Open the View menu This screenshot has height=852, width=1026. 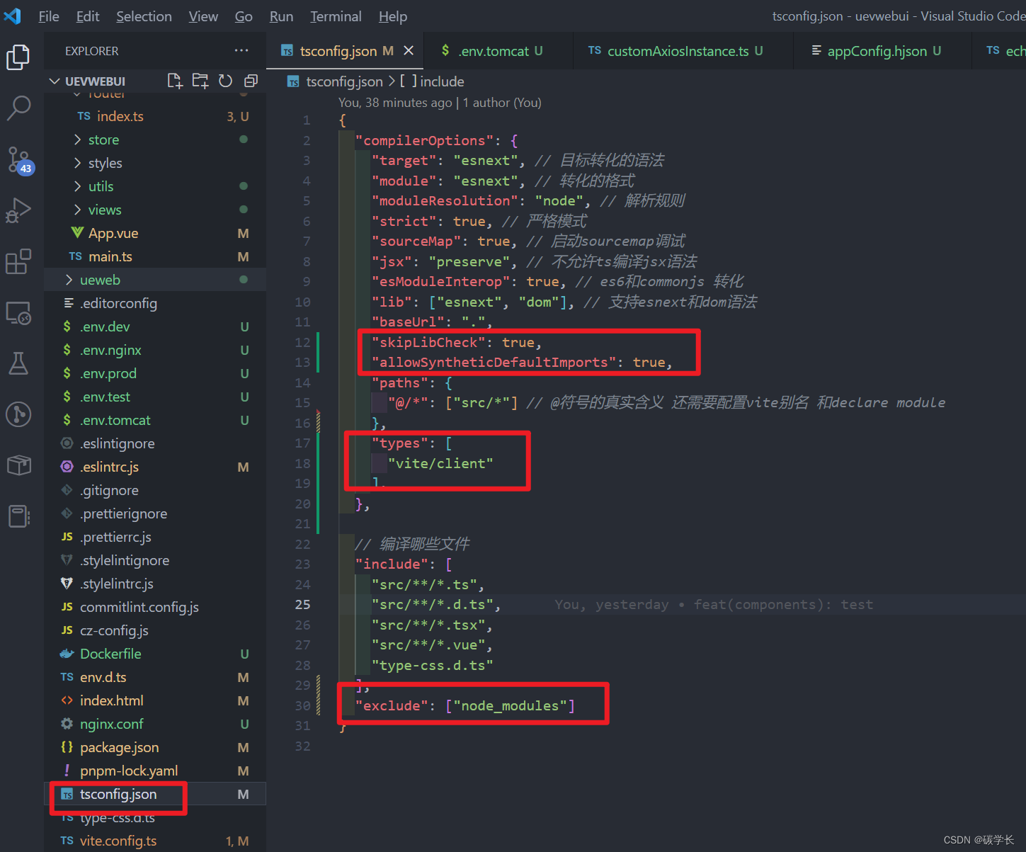203,16
